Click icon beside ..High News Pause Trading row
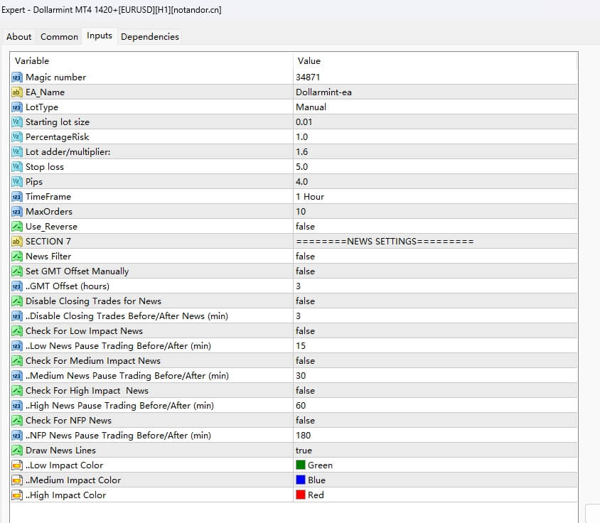 (x=17, y=406)
